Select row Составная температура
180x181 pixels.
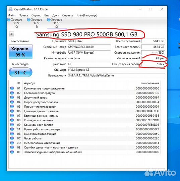[x=85, y=93]
